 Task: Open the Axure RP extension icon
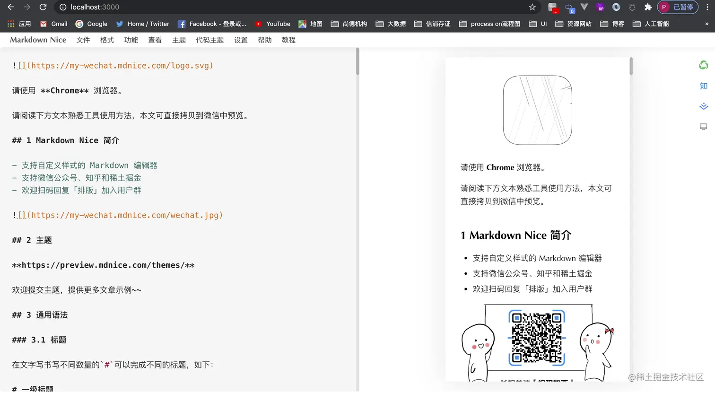pyautogui.click(x=600, y=7)
